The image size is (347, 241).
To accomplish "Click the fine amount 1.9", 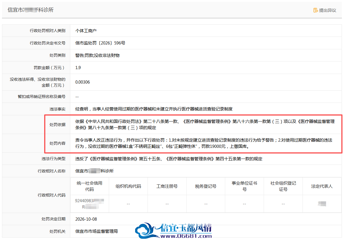I will (78, 68).
